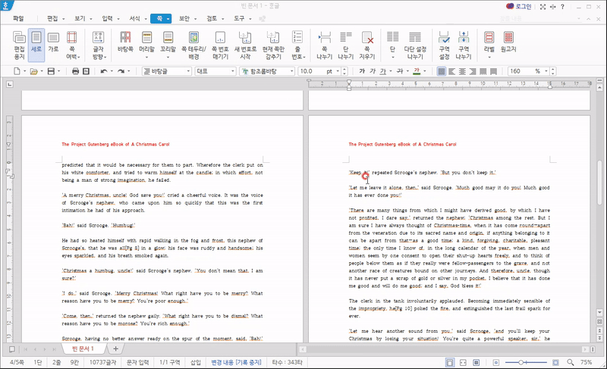Image resolution: width=607 pixels, height=369 pixels.
Task: Click the 원고지 manuscript paper icon
Action: point(508,42)
